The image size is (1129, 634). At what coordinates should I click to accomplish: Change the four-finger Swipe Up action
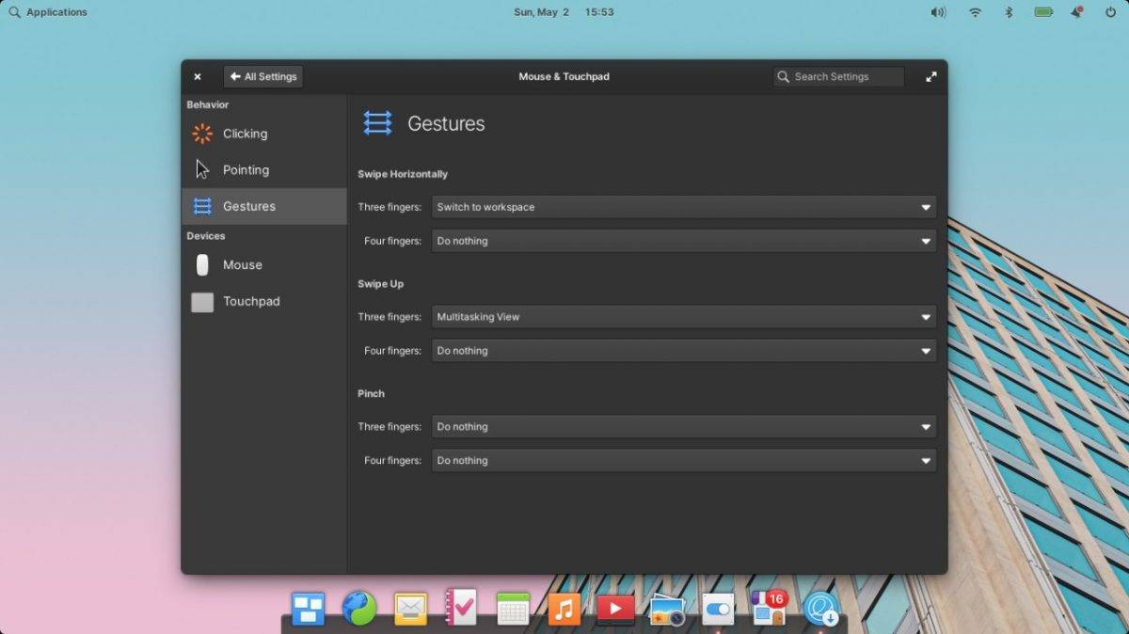(683, 351)
